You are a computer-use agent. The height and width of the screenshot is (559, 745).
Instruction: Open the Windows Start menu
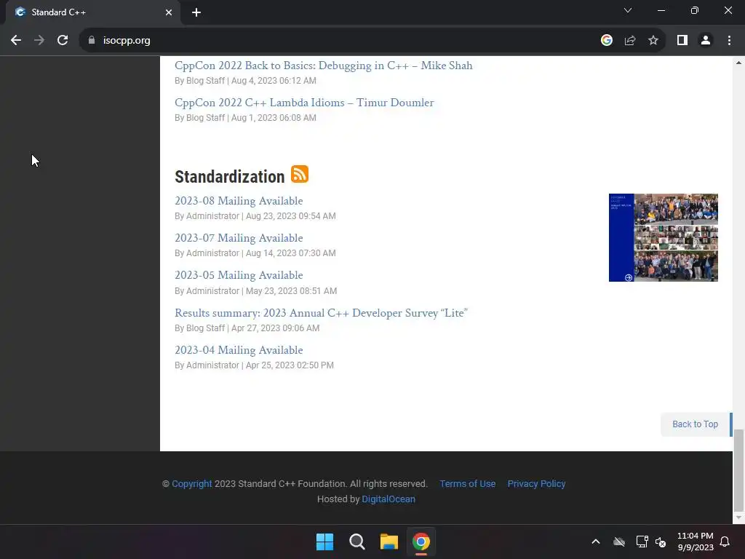tap(325, 542)
